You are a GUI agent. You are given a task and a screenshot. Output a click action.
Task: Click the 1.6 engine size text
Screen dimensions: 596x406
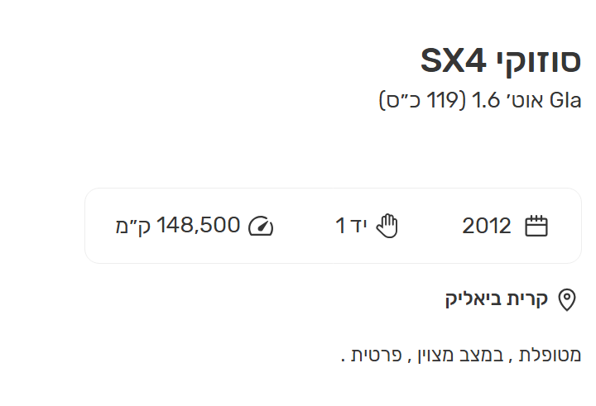click(x=486, y=101)
